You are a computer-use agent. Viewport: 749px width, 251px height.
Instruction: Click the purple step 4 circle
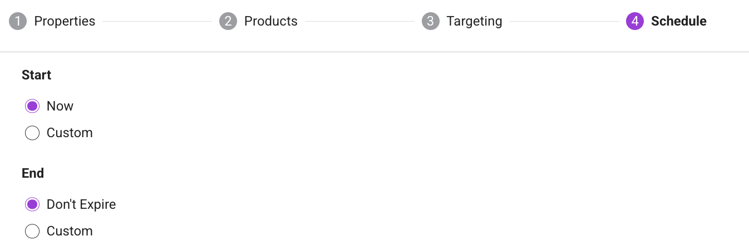click(x=635, y=22)
